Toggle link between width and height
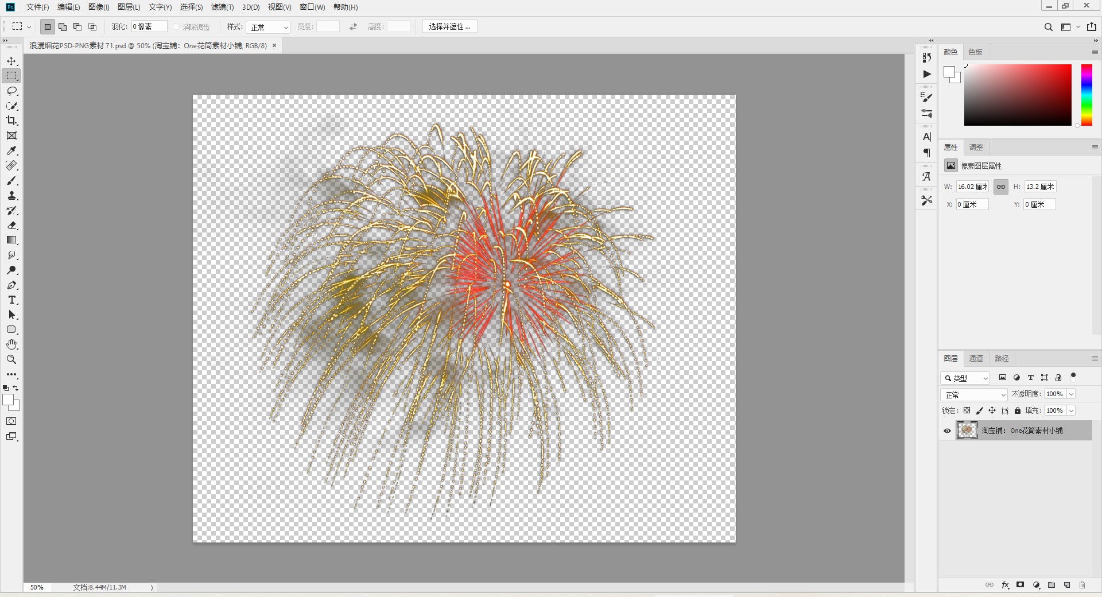This screenshot has width=1102, height=597. pos(1000,187)
